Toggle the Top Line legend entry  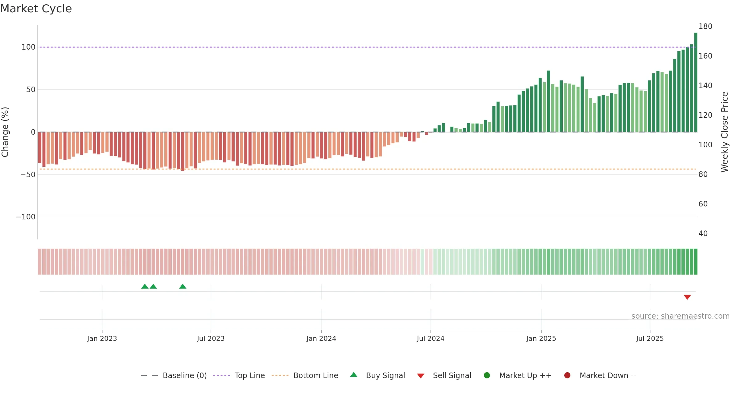[x=239, y=375]
